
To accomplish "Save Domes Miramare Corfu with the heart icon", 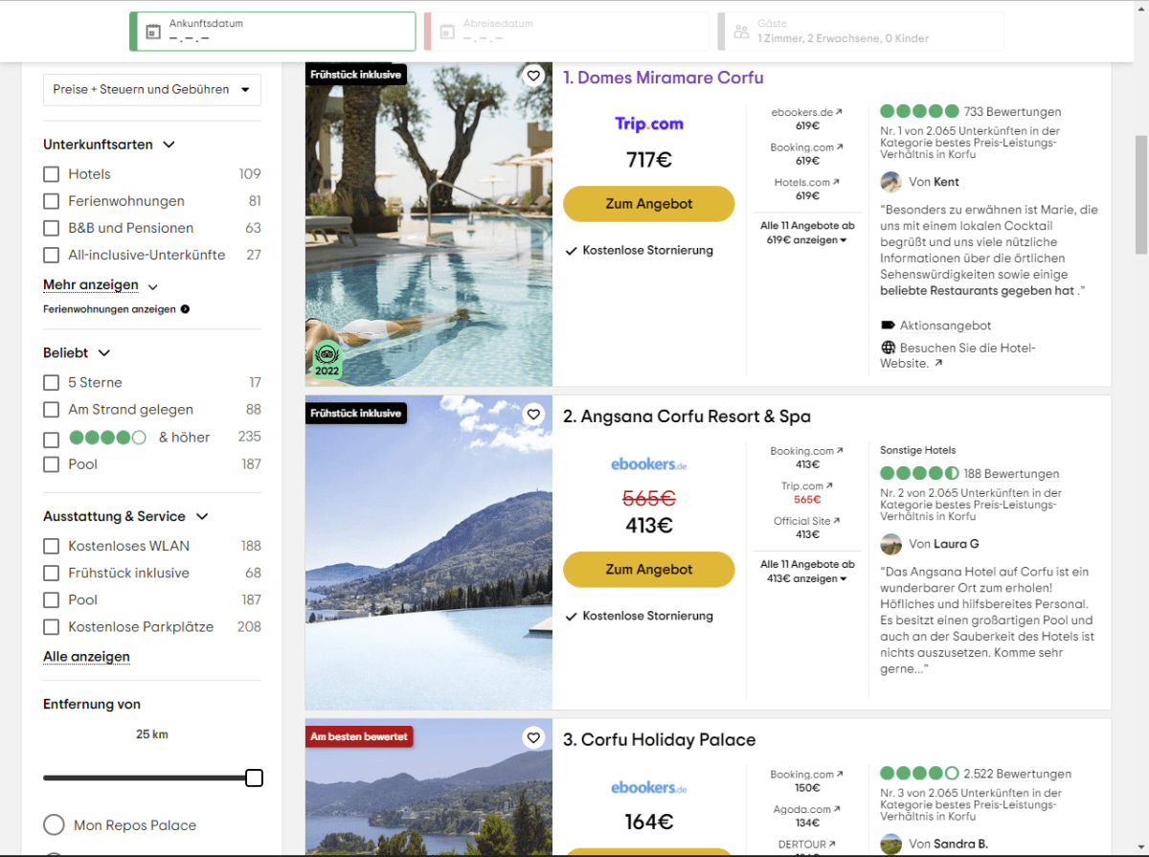I will coord(533,75).
